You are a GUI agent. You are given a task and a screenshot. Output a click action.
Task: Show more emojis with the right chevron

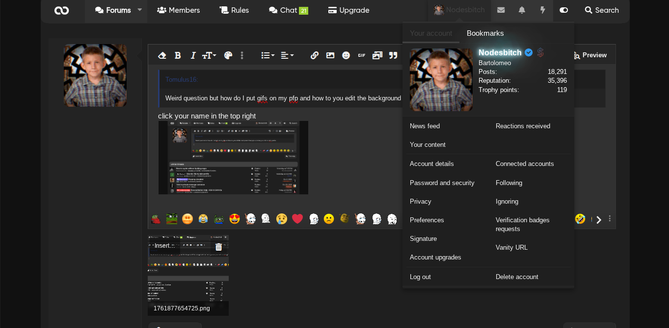click(x=598, y=219)
